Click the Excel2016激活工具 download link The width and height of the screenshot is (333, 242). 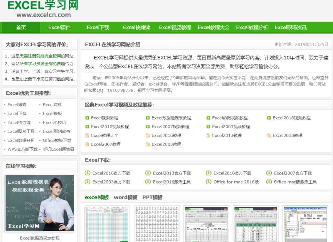coord(172,182)
